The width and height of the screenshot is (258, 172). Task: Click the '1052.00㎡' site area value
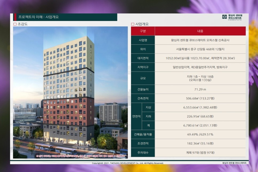[x=173, y=58]
